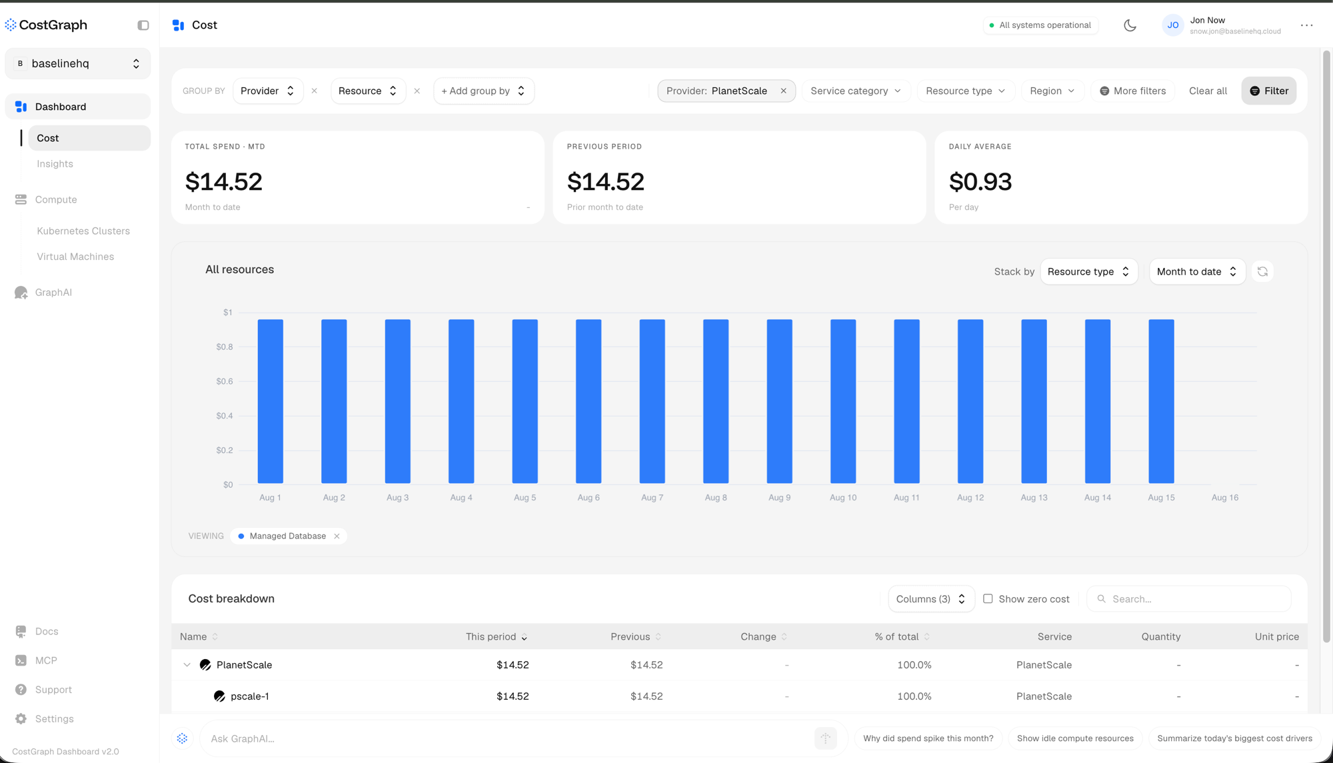Click the Filter button
The image size is (1333, 763).
coord(1268,91)
